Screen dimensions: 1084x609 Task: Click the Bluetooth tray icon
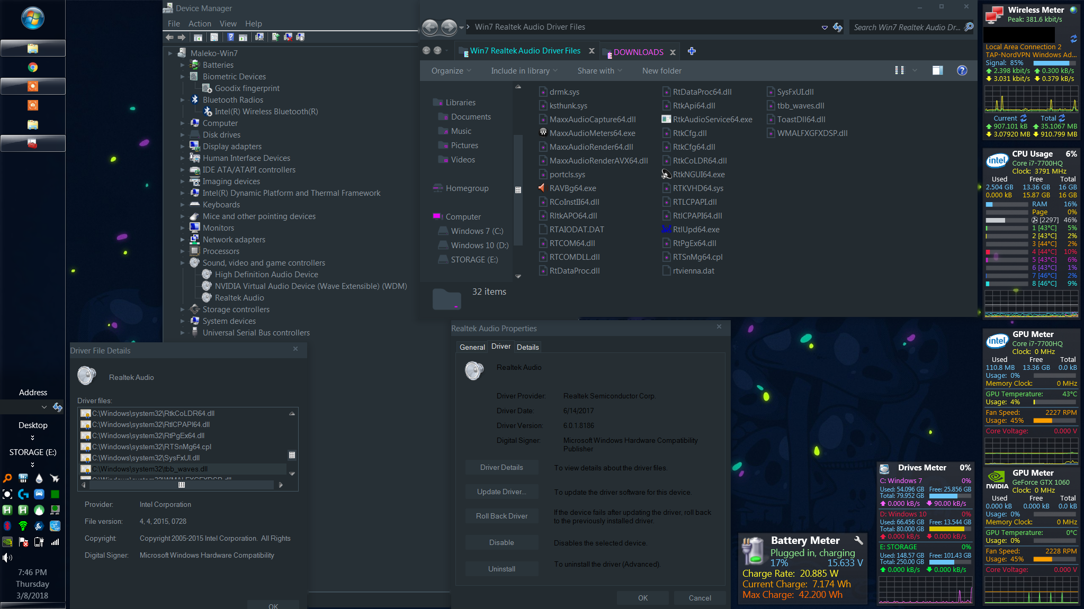7,526
